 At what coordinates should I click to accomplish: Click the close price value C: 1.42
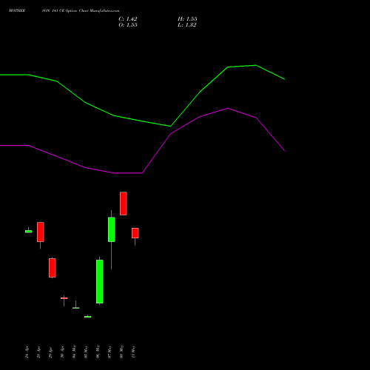pyautogui.click(x=128, y=19)
